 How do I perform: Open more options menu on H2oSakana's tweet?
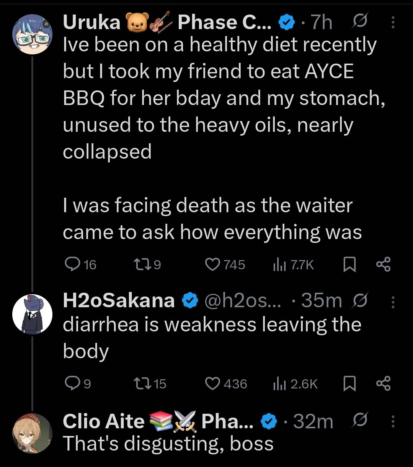(x=393, y=302)
